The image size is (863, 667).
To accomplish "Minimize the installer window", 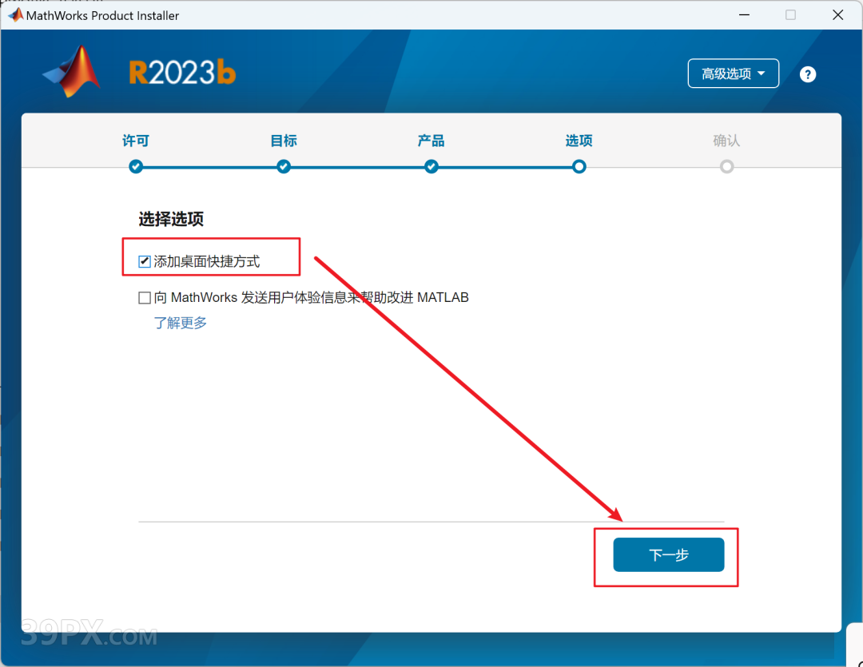I will coord(744,15).
